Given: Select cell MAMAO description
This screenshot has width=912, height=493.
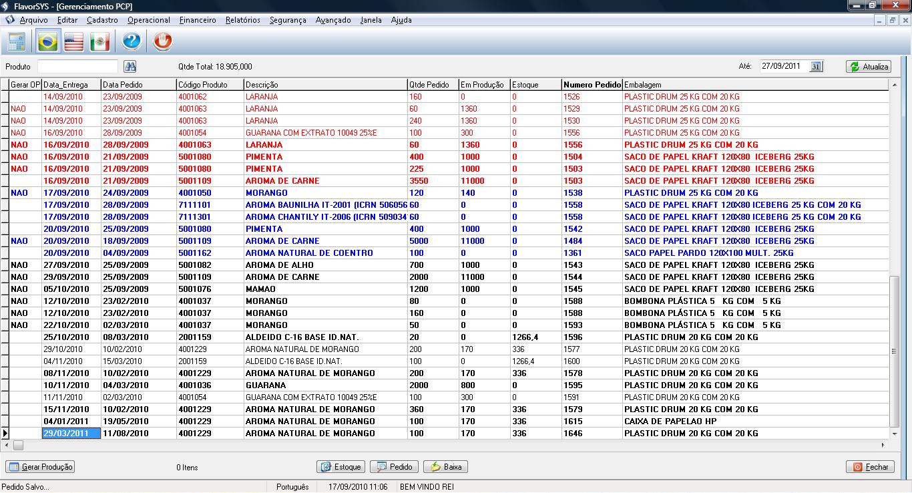Looking at the screenshot, I should pyautogui.click(x=325, y=289).
